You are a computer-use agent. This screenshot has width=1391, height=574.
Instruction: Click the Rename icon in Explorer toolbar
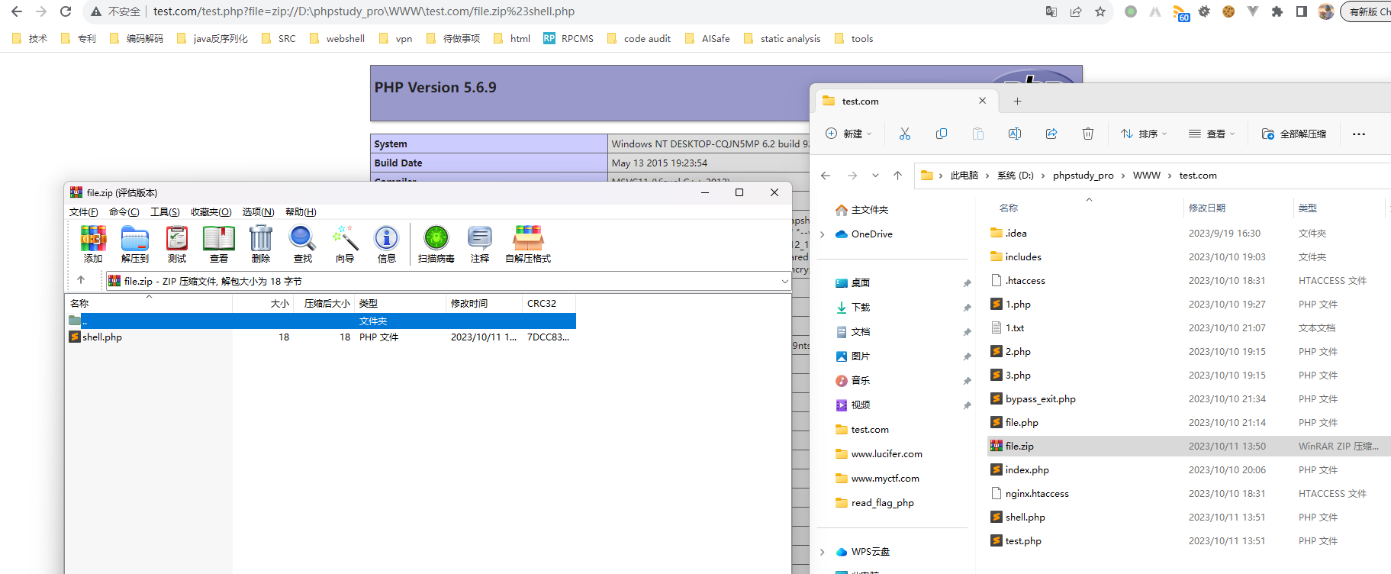tap(1015, 134)
